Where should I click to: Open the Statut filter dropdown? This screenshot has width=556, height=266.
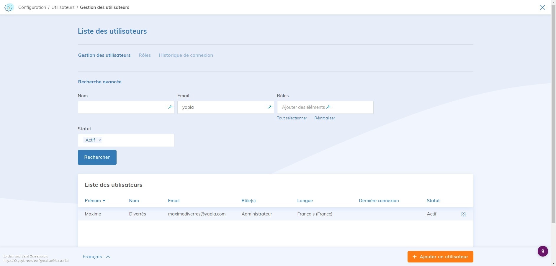coord(137,140)
